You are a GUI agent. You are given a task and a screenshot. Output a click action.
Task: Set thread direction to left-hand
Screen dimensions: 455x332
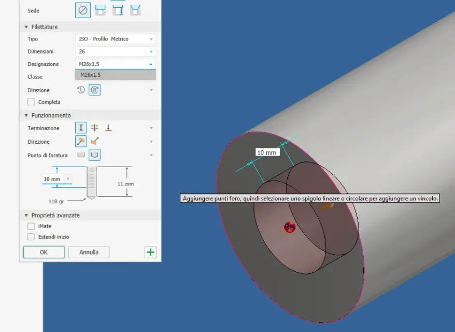(81, 90)
